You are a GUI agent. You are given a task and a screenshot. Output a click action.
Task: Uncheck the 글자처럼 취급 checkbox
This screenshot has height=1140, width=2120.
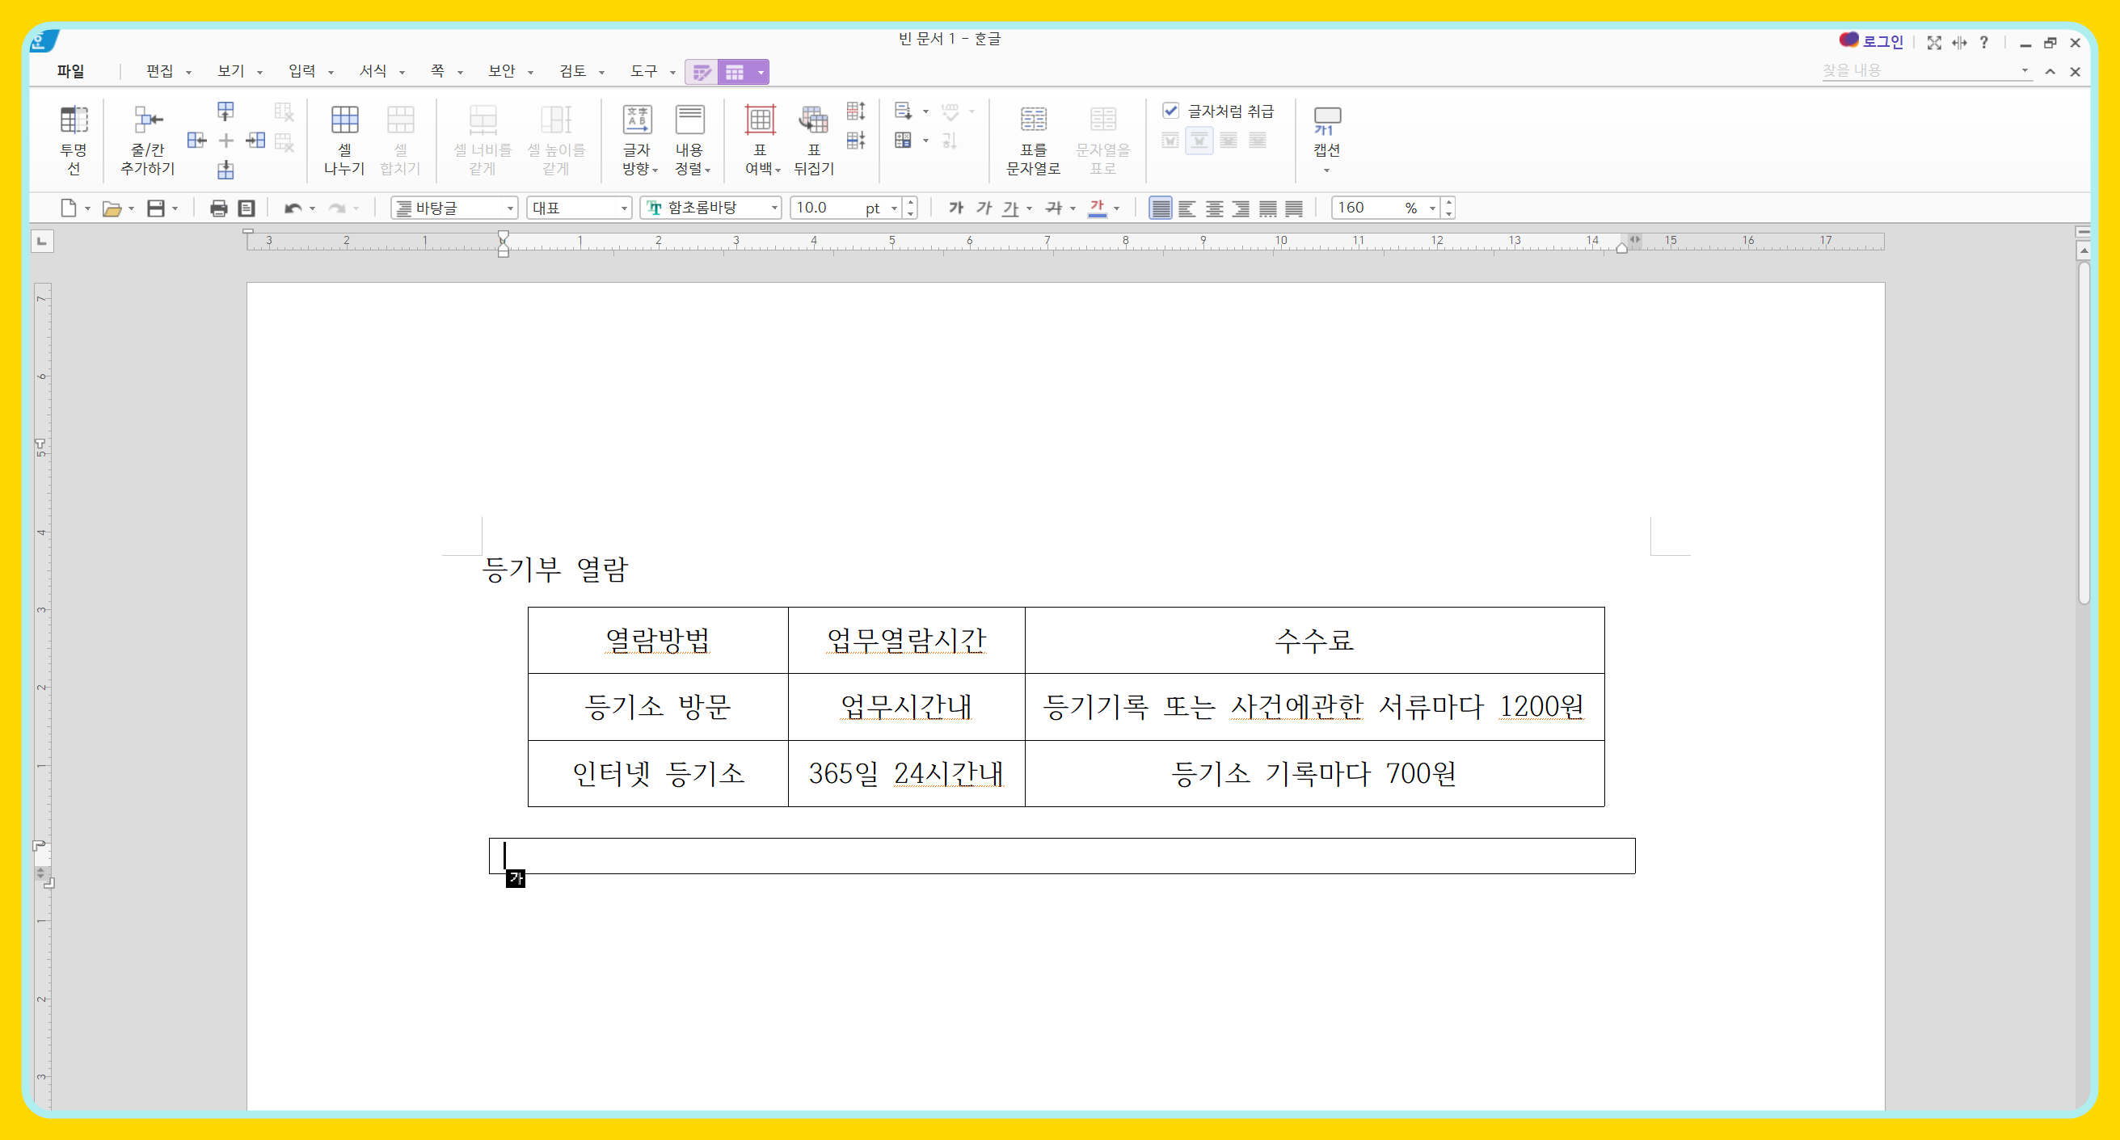(1170, 110)
